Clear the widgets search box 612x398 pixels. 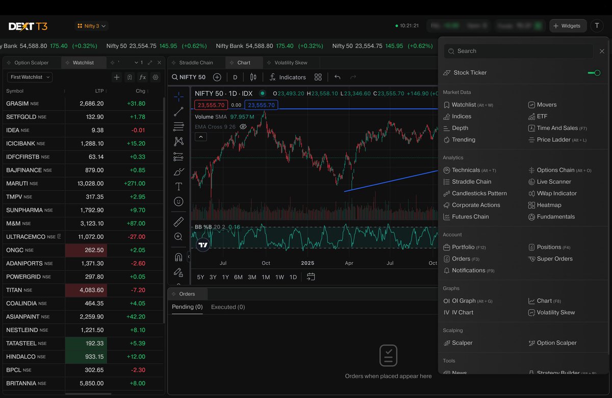pos(602,51)
